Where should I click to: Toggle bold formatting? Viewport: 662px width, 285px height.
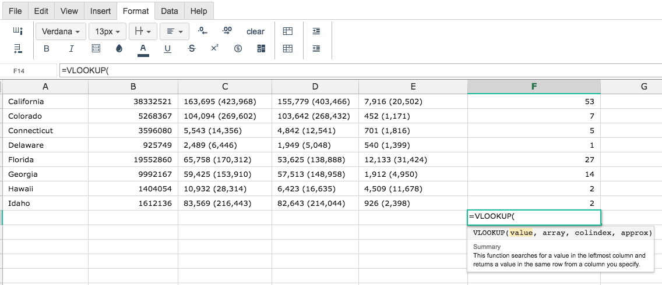pyautogui.click(x=47, y=49)
